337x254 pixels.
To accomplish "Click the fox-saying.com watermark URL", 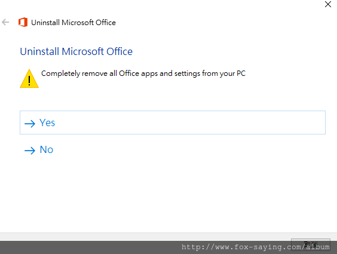I will pyautogui.click(x=256, y=247).
